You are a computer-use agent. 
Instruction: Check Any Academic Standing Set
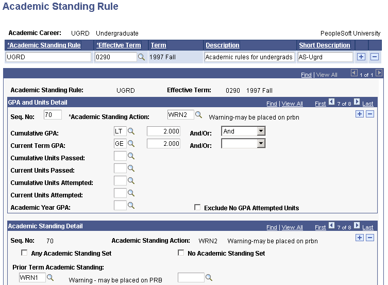tap(24, 253)
